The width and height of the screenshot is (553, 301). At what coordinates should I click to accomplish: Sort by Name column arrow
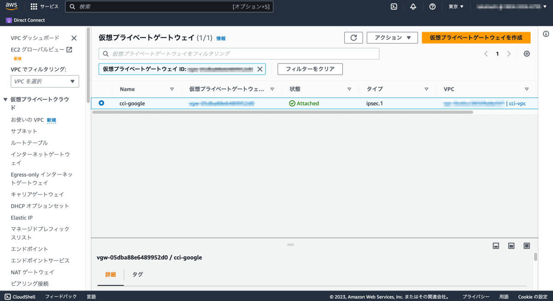(x=172, y=89)
